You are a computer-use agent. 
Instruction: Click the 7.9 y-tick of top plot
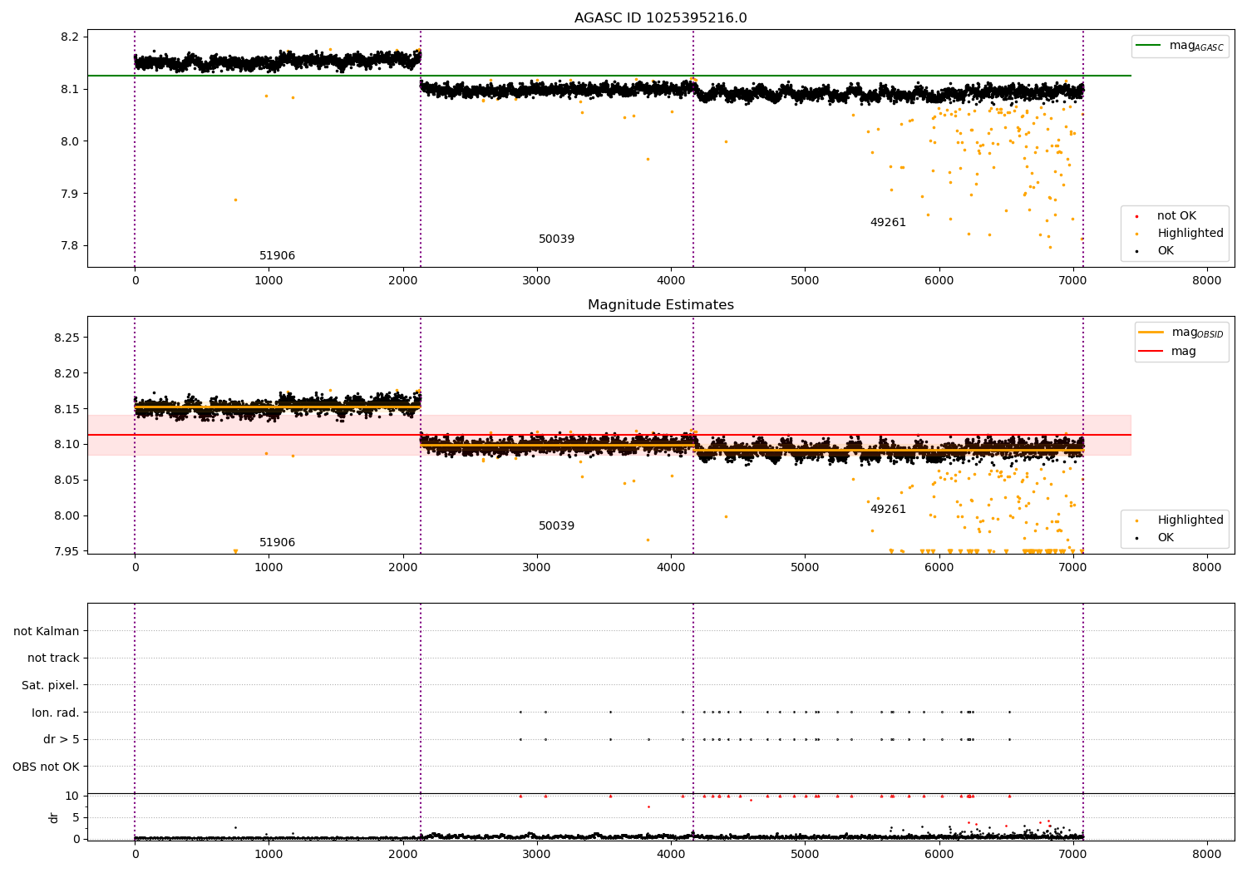tap(70, 194)
